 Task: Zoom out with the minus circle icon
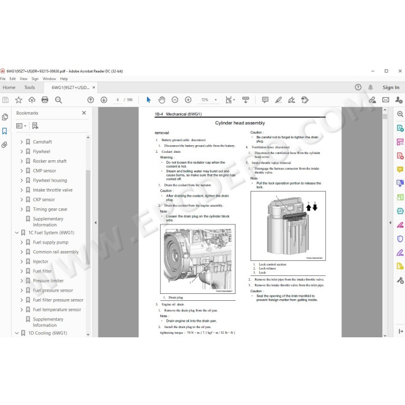tap(175, 100)
